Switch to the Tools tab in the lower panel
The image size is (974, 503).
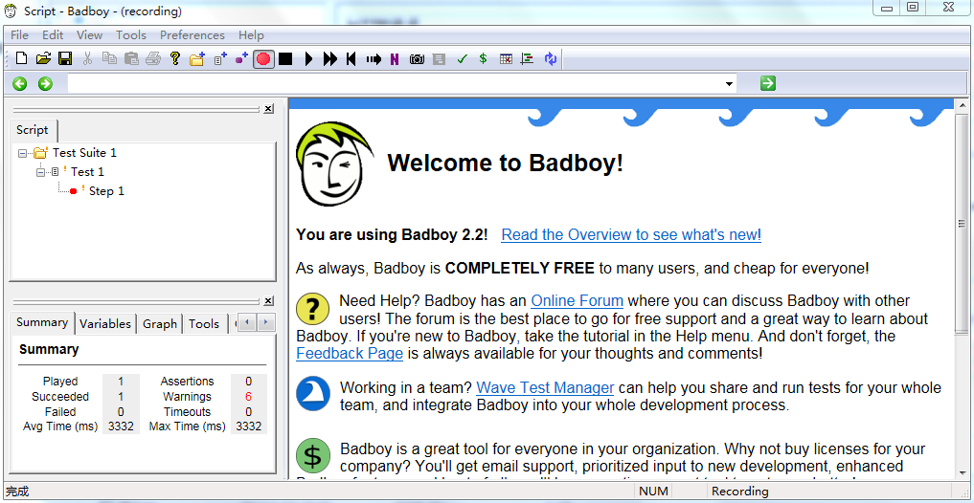[x=204, y=324]
